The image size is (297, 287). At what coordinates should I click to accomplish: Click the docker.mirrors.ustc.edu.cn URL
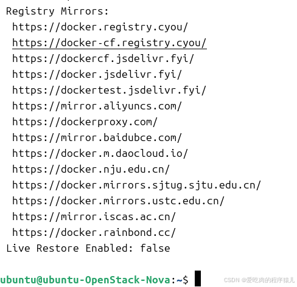(x=118, y=201)
